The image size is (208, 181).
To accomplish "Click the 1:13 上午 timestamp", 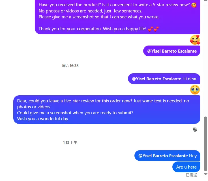I will [70, 143].
